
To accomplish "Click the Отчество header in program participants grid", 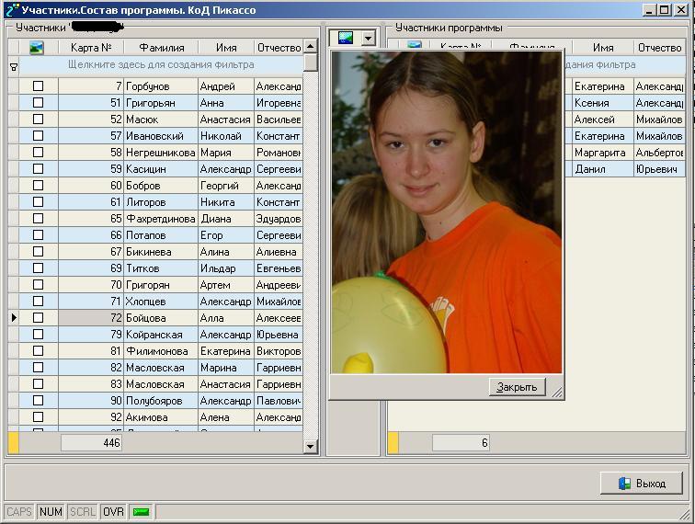I will point(659,47).
